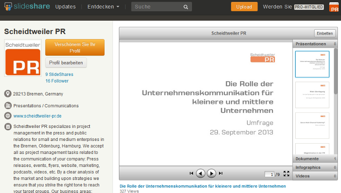This screenshot has height=193, width=341.
Task: Click the '327 Views' text
Action: 129,191
